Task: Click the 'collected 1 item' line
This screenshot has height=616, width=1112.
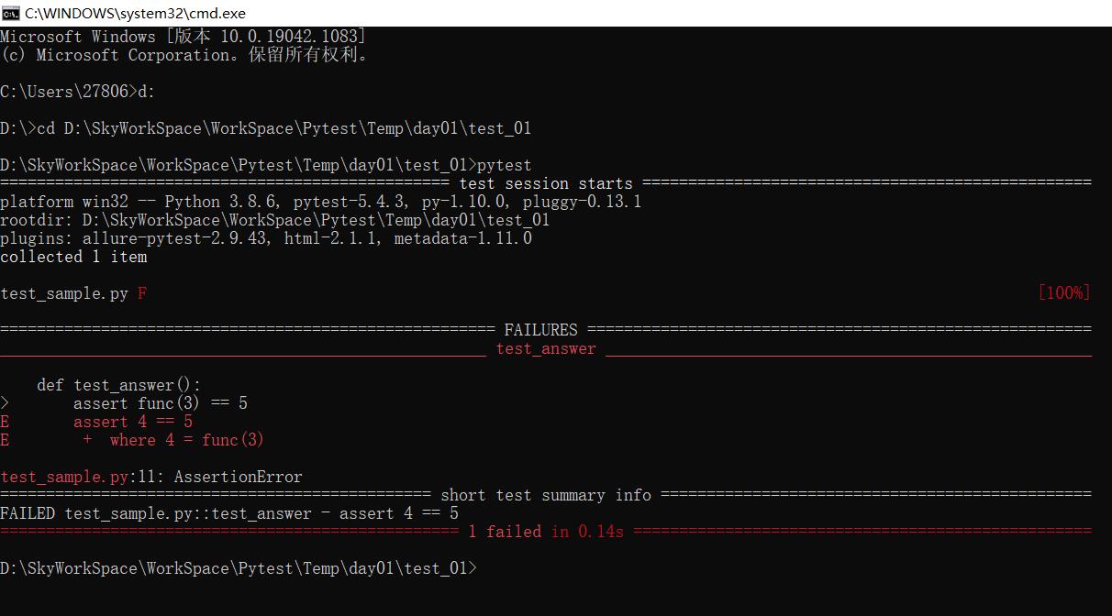Action: pos(73,257)
